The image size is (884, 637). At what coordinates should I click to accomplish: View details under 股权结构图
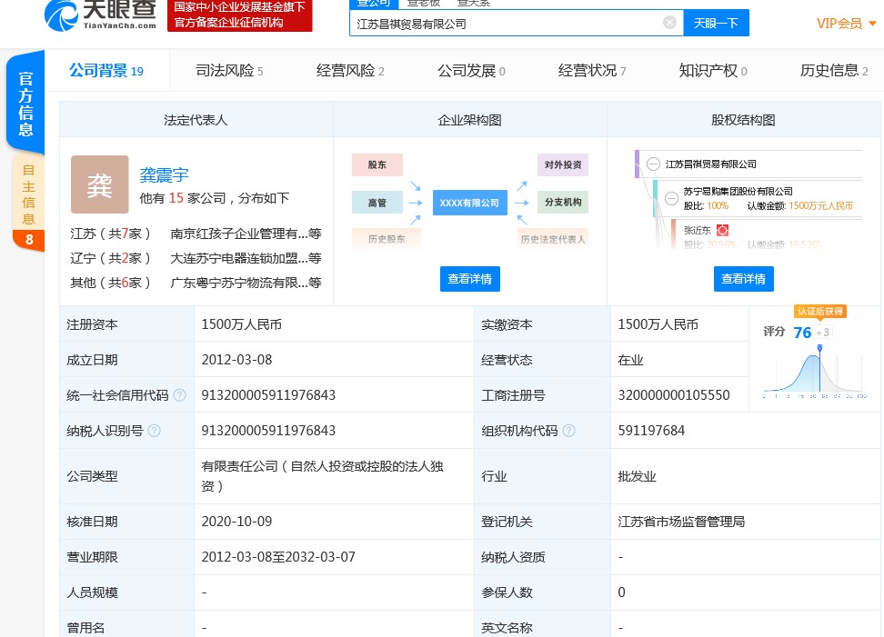(744, 279)
